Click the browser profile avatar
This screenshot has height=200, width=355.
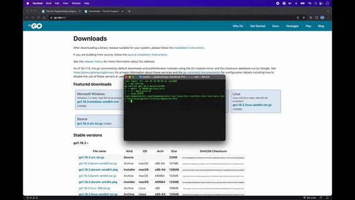[322, 17]
